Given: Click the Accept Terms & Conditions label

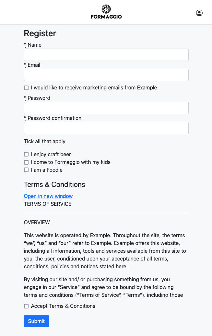Looking at the screenshot, I should pyautogui.click(x=63, y=306).
